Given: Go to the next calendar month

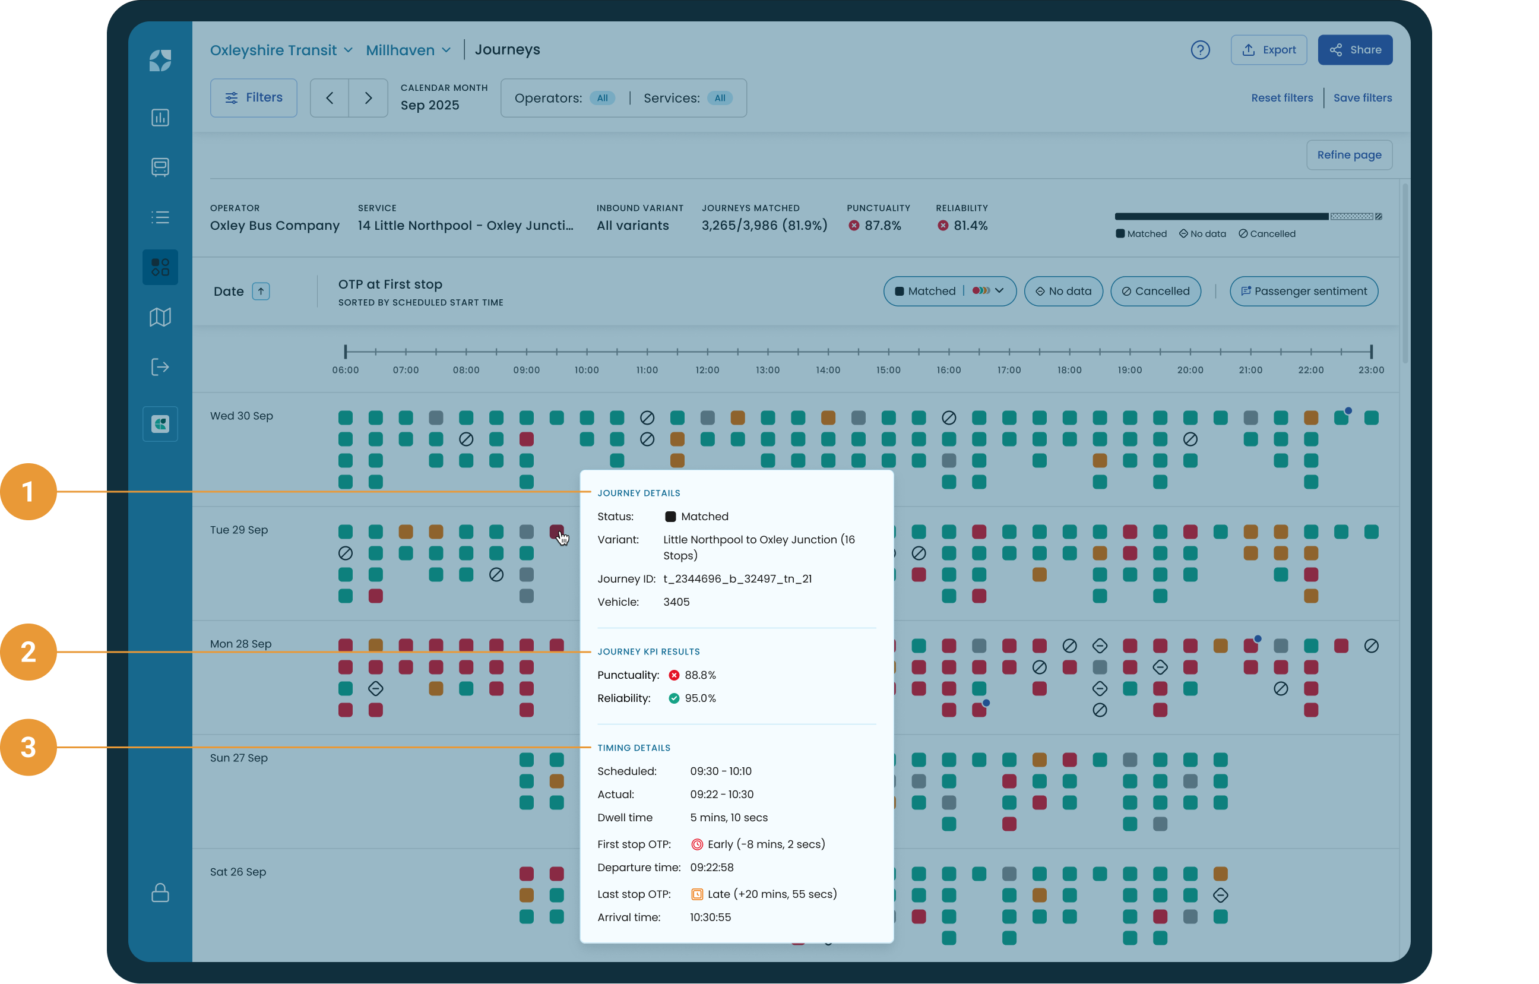Looking at the screenshot, I should pyautogui.click(x=368, y=98).
